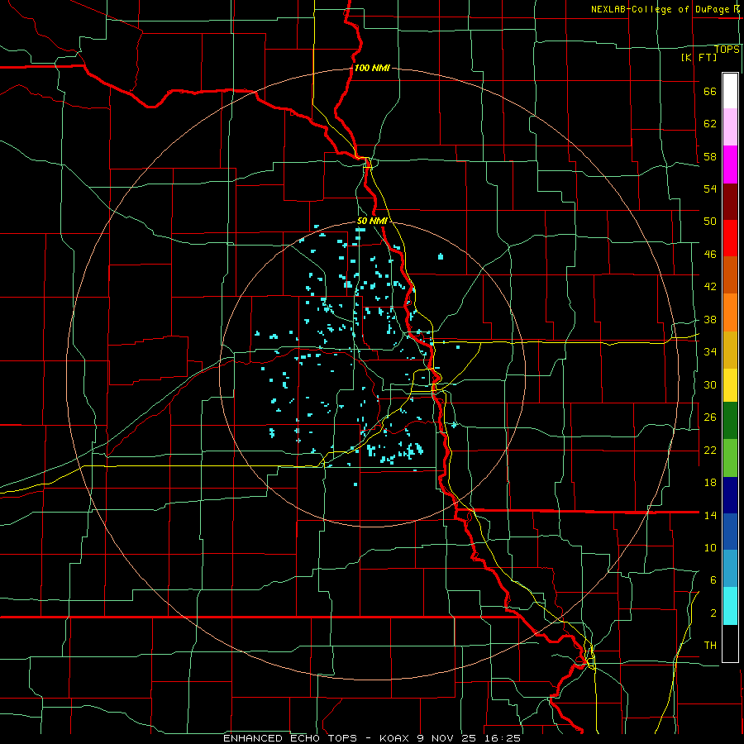This screenshot has height=744, width=744.
Task: Click the legend value '14'
Action: tap(710, 515)
